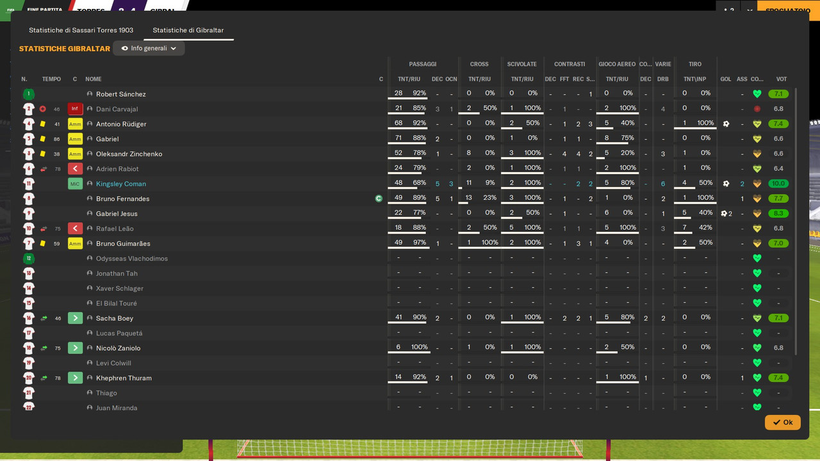820x461 pixels.
Task: Open the Info generali view dropdown
Action: [149, 48]
